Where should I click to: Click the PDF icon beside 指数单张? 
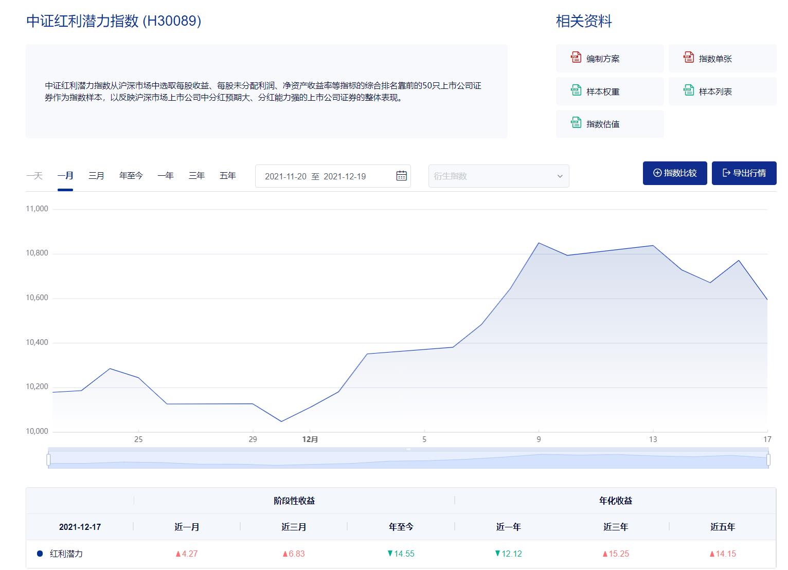click(x=688, y=58)
